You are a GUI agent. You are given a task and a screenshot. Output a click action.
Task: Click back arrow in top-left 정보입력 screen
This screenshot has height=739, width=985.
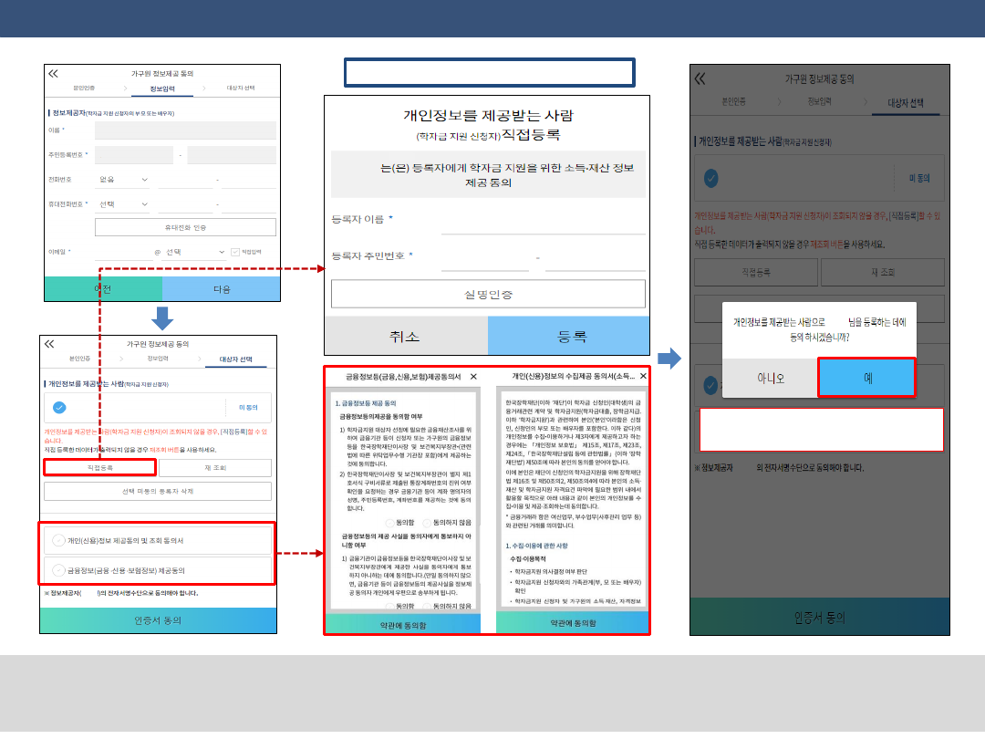pyautogui.click(x=53, y=74)
